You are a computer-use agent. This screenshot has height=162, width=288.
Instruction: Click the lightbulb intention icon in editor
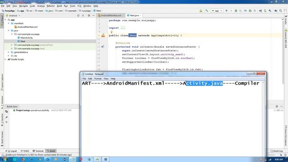[112, 32]
